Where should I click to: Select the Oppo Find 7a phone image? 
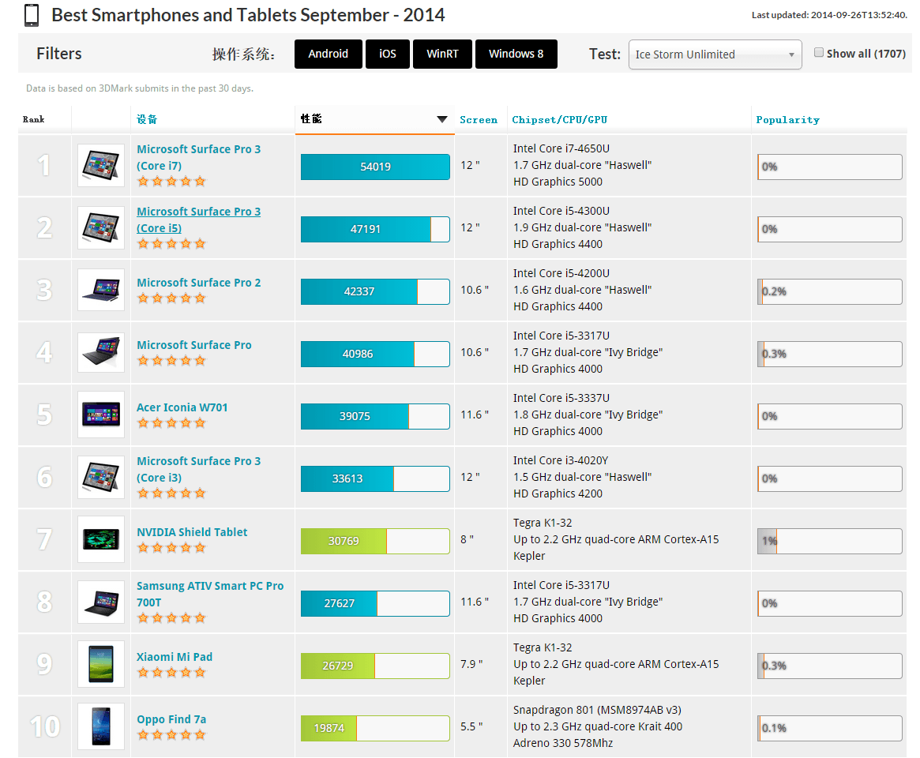(101, 726)
